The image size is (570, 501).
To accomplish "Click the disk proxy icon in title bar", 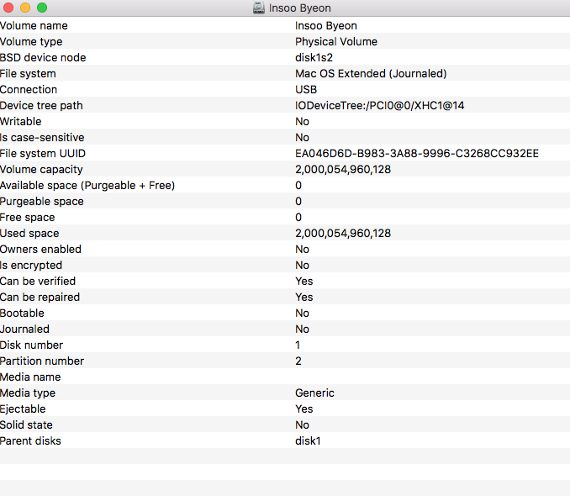I will click(x=259, y=8).
